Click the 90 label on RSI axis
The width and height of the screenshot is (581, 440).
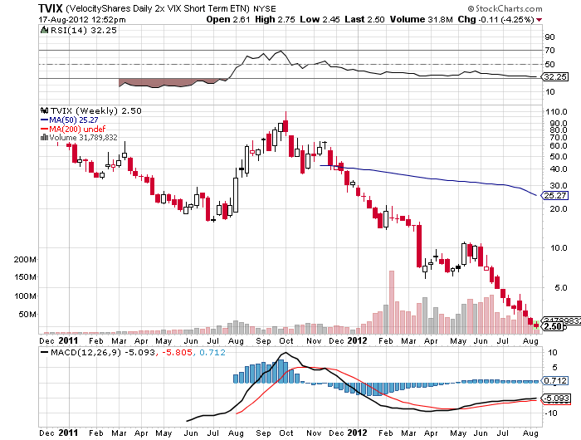549,37
